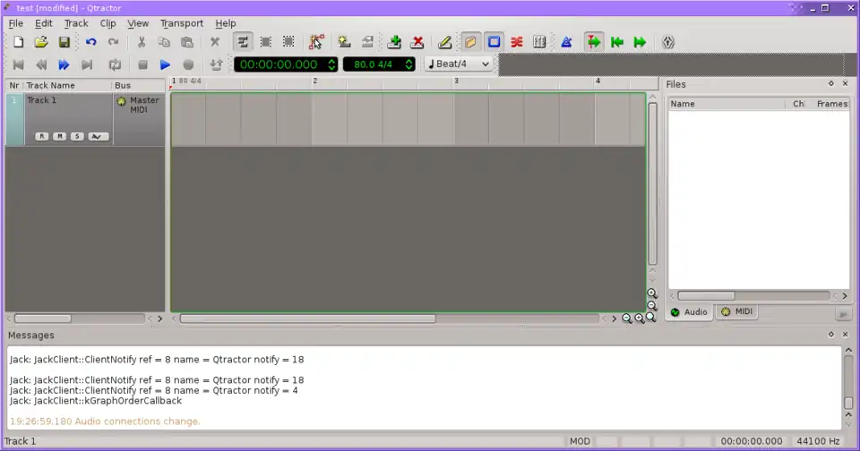
Task: Toggle the Metronome icon
Action: pyautogui.click(x=566, y=42)
